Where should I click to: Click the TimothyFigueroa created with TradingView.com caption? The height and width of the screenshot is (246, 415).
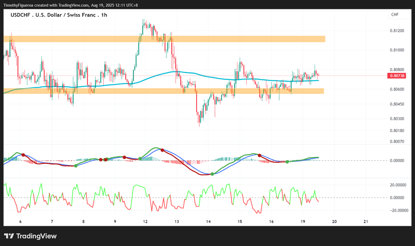(71, 5)
